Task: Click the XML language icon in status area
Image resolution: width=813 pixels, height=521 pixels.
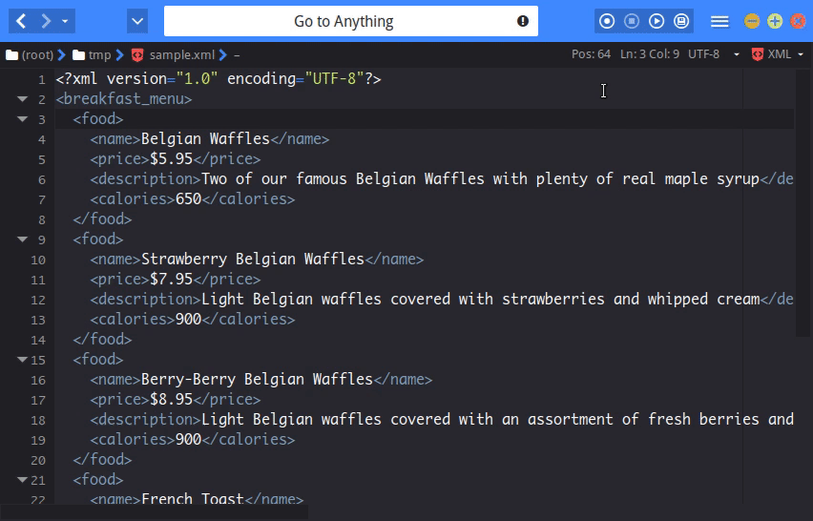Action: point(758,54)
